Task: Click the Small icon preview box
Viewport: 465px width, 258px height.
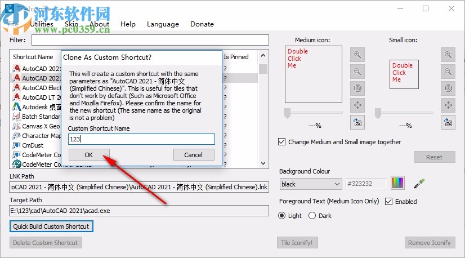Action: pyautogui.click(x=404, y=74)
